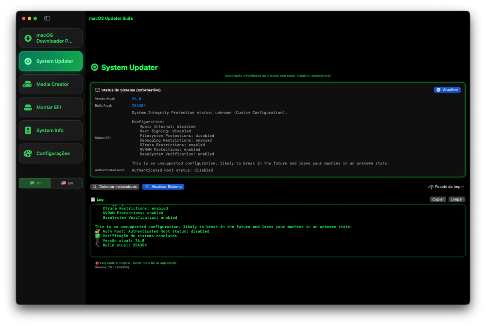The image size is (486, 326).
Task: Click the refresh icon in the System Updater sidebar button
Action: click(28, 61)
